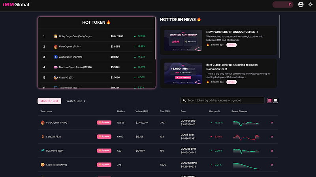Viewport: 316px width, 177px height.
Task: Sort by Changes % column header
Action: click(214, 111)
